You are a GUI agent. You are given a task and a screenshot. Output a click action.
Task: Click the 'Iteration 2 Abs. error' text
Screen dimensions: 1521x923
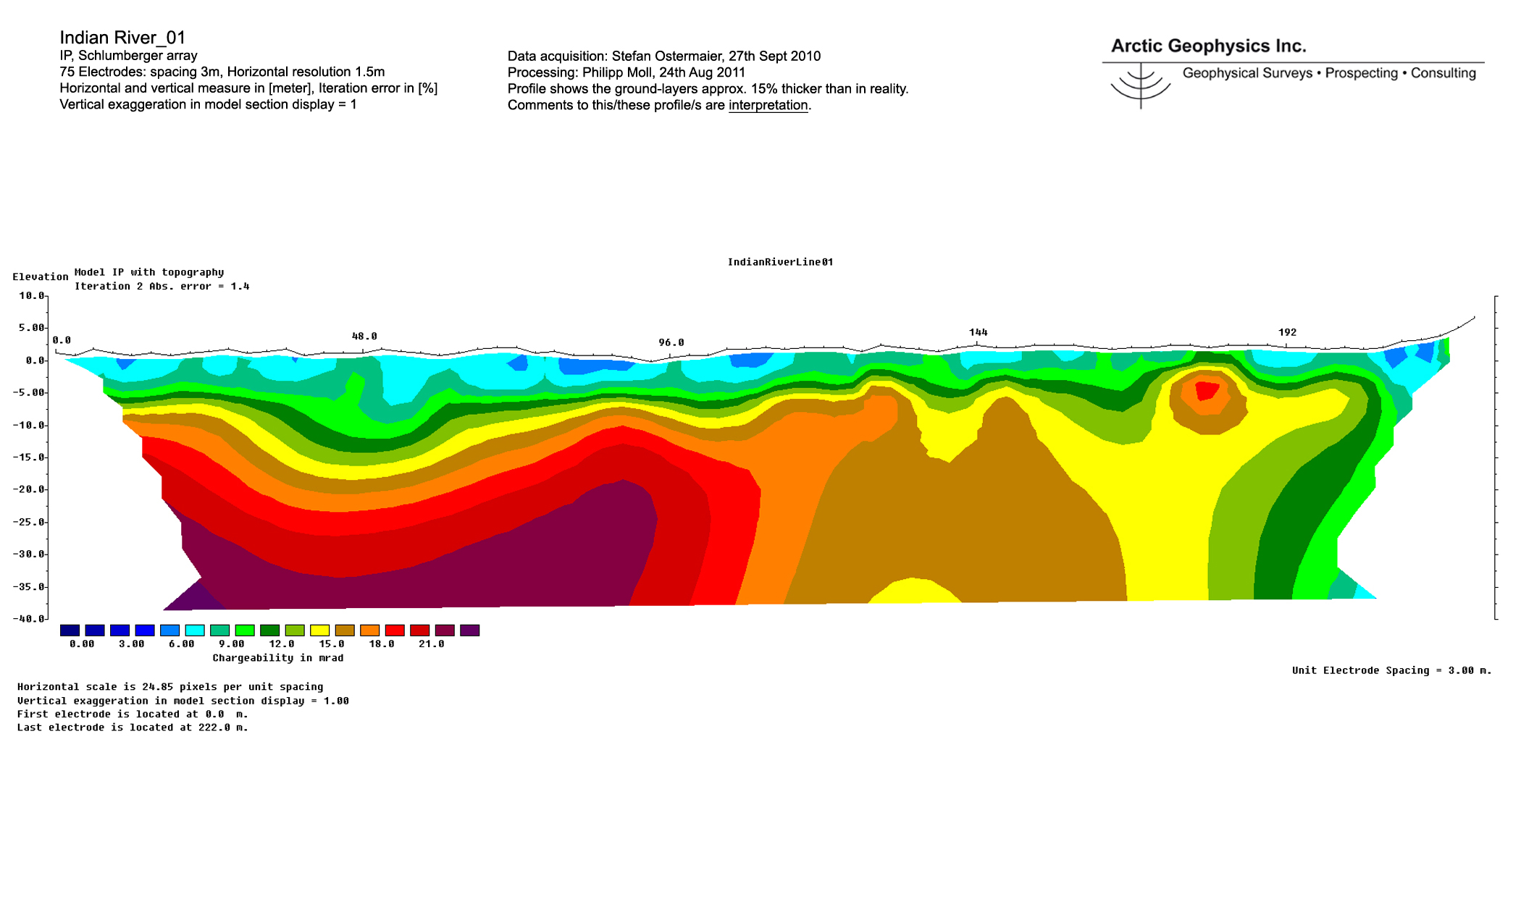coord(162,286)
